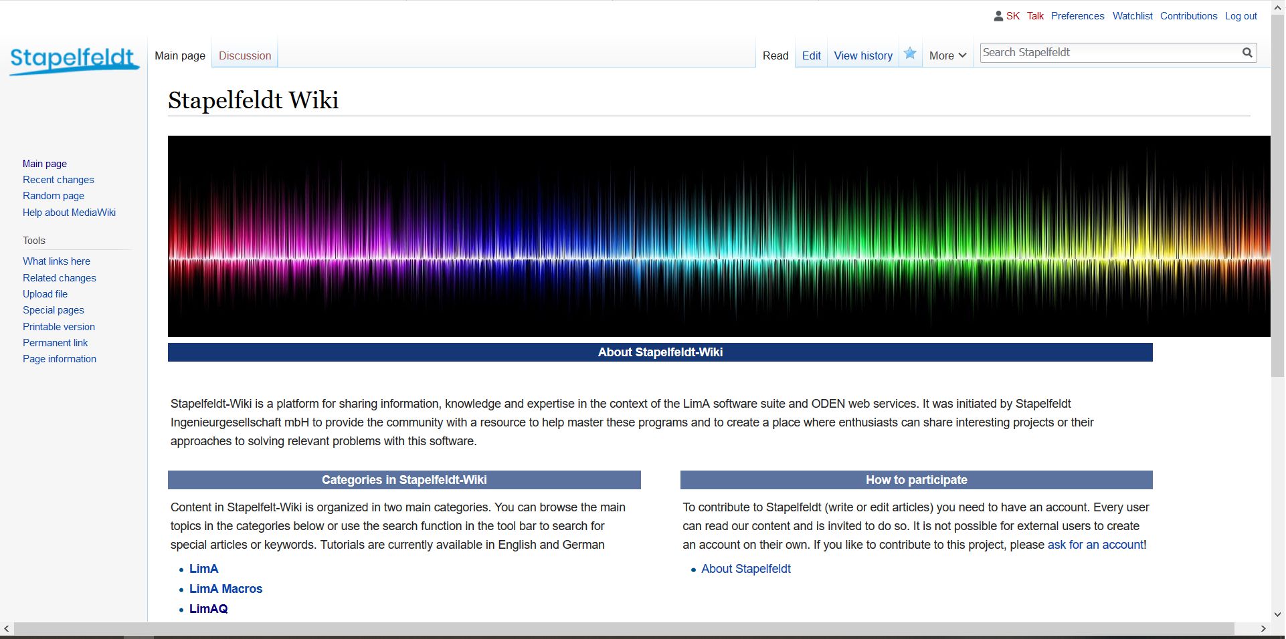This screenshot has height=639, width=1286.
Task: Open the About Stapelfeldt link
Action: 745,569
